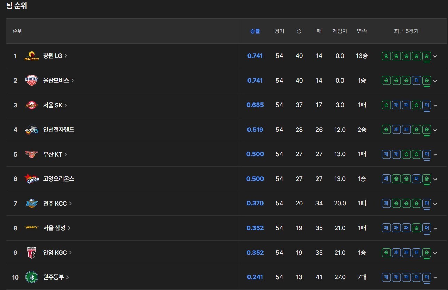Click the 부산 KT team logo

point(32,154)
